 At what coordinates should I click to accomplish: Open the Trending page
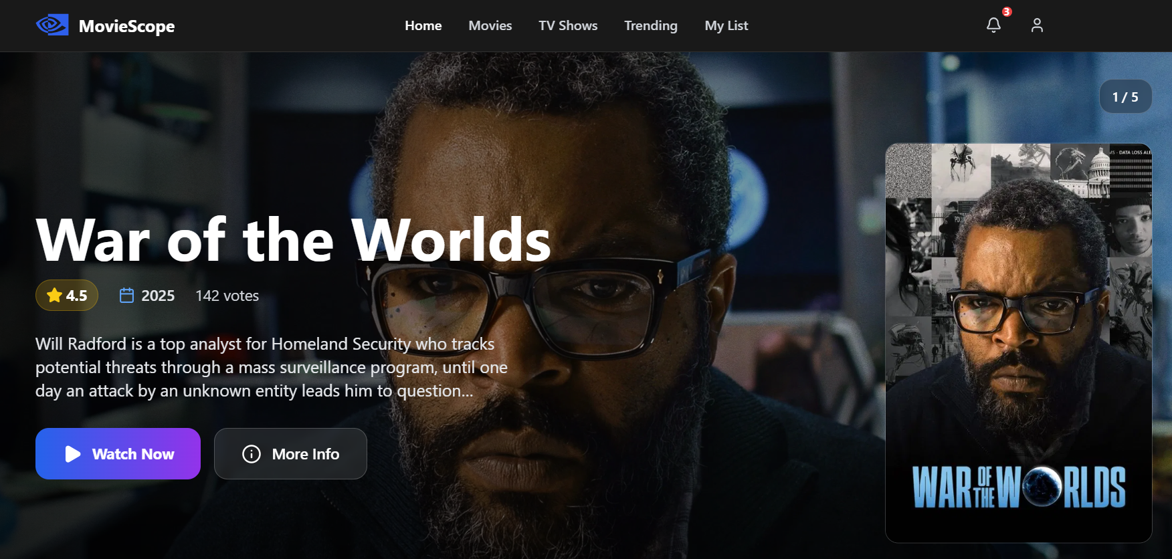coord(650,25)
